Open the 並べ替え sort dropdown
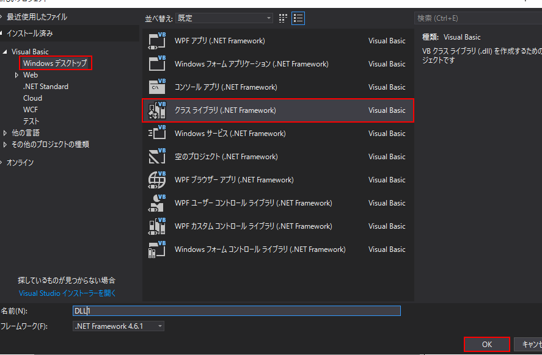The image size is (542, 355). (x=224, y=18)
